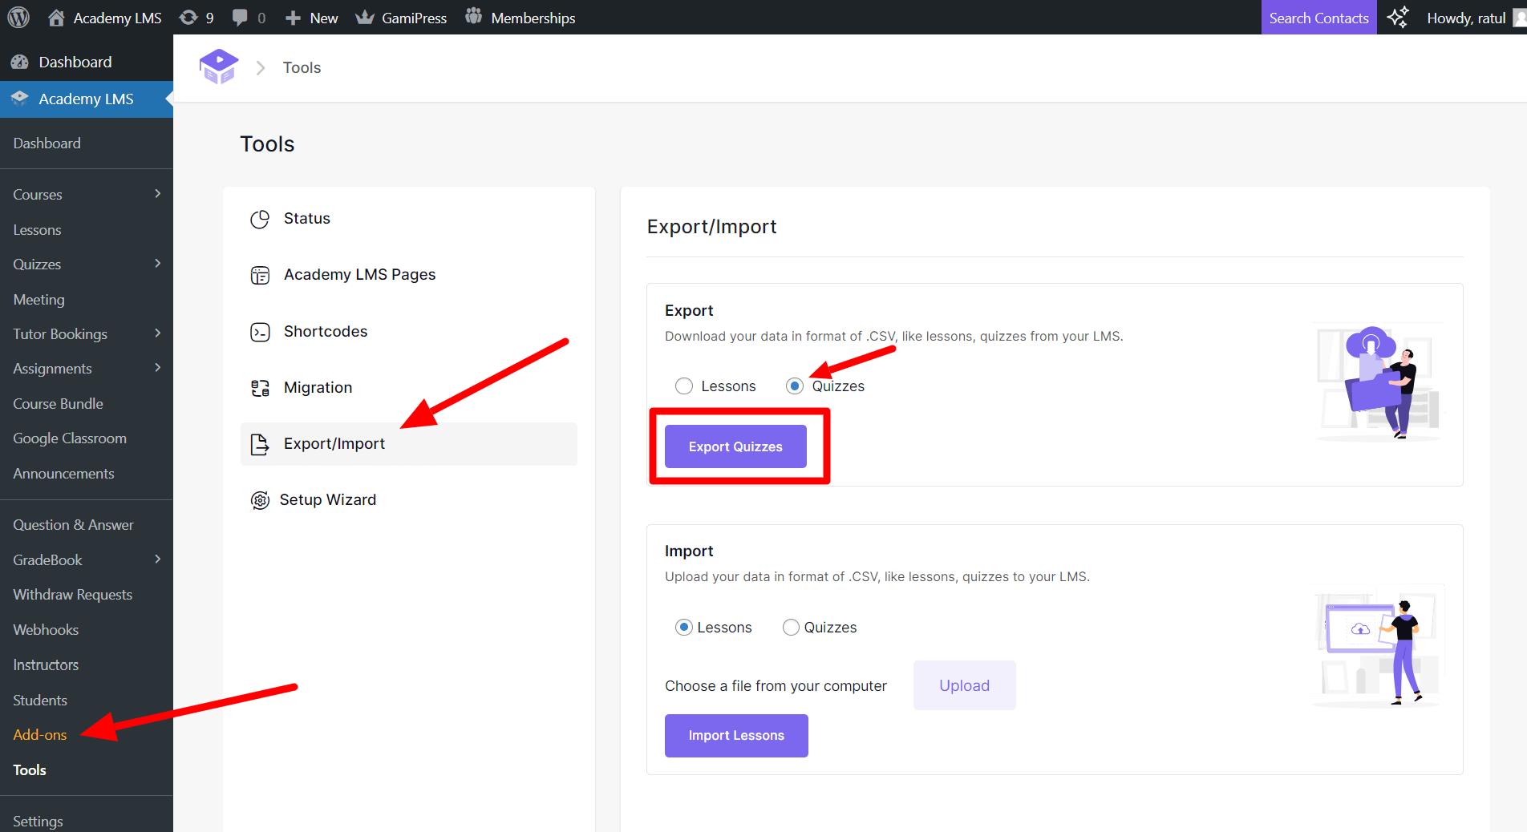Open the Settings menu item
Image resolution: width=1527 pixels, height=832 pixels.
click(x=38, y=821)
